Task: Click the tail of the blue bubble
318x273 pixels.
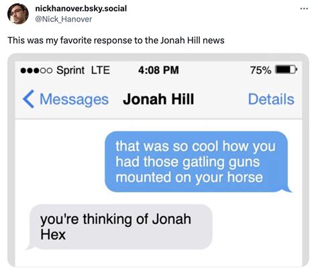Action: (x=287, y=189)
